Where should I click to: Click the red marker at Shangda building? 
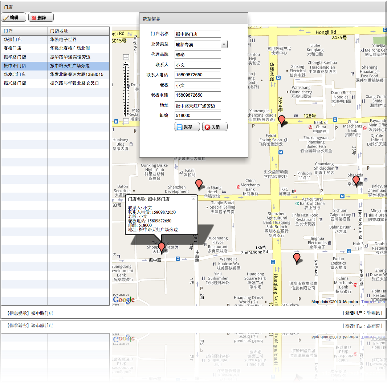pos(356,181)
